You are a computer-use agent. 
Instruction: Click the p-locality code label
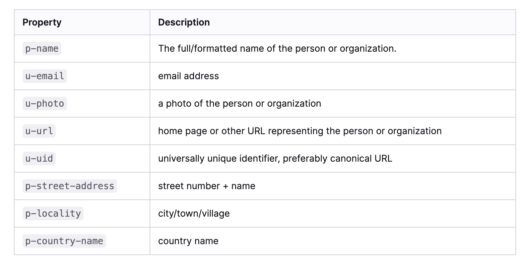coord(53,213)
